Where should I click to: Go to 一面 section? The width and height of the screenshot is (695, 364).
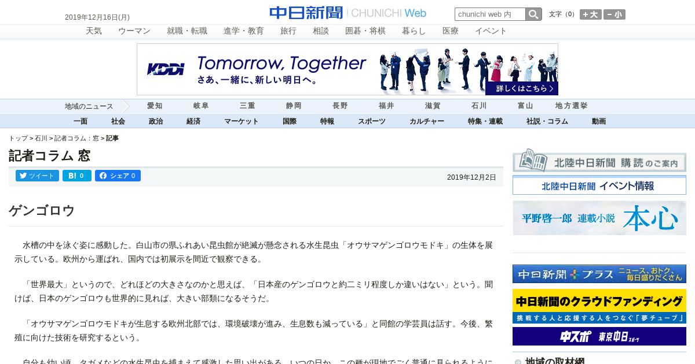pos(81,121)
